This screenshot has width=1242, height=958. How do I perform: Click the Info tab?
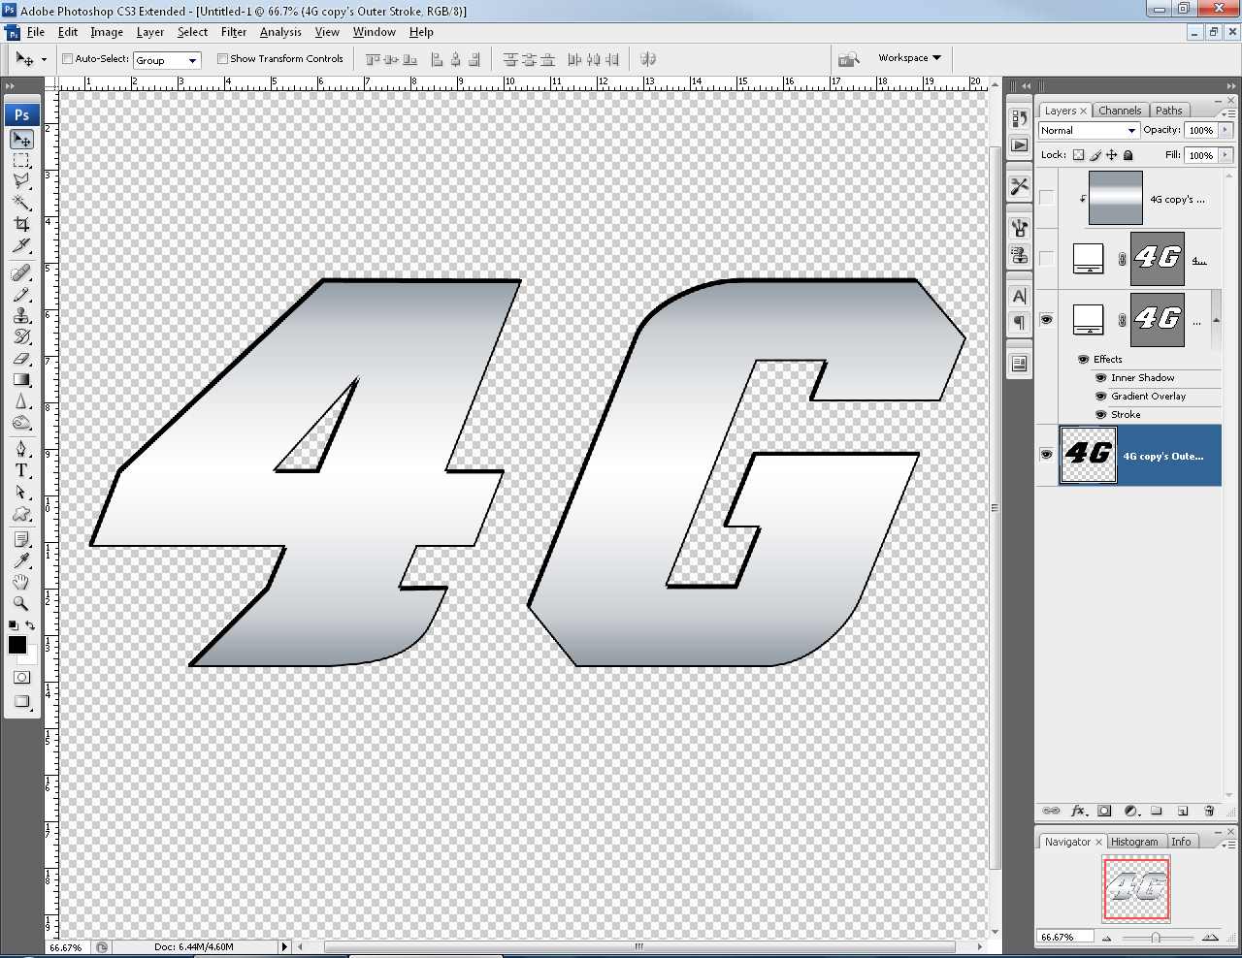click(x=1181, y=842)
